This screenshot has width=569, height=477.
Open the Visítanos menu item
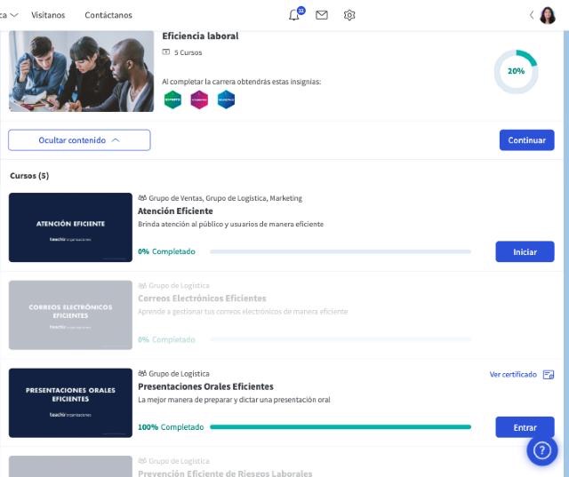[48, 15]
